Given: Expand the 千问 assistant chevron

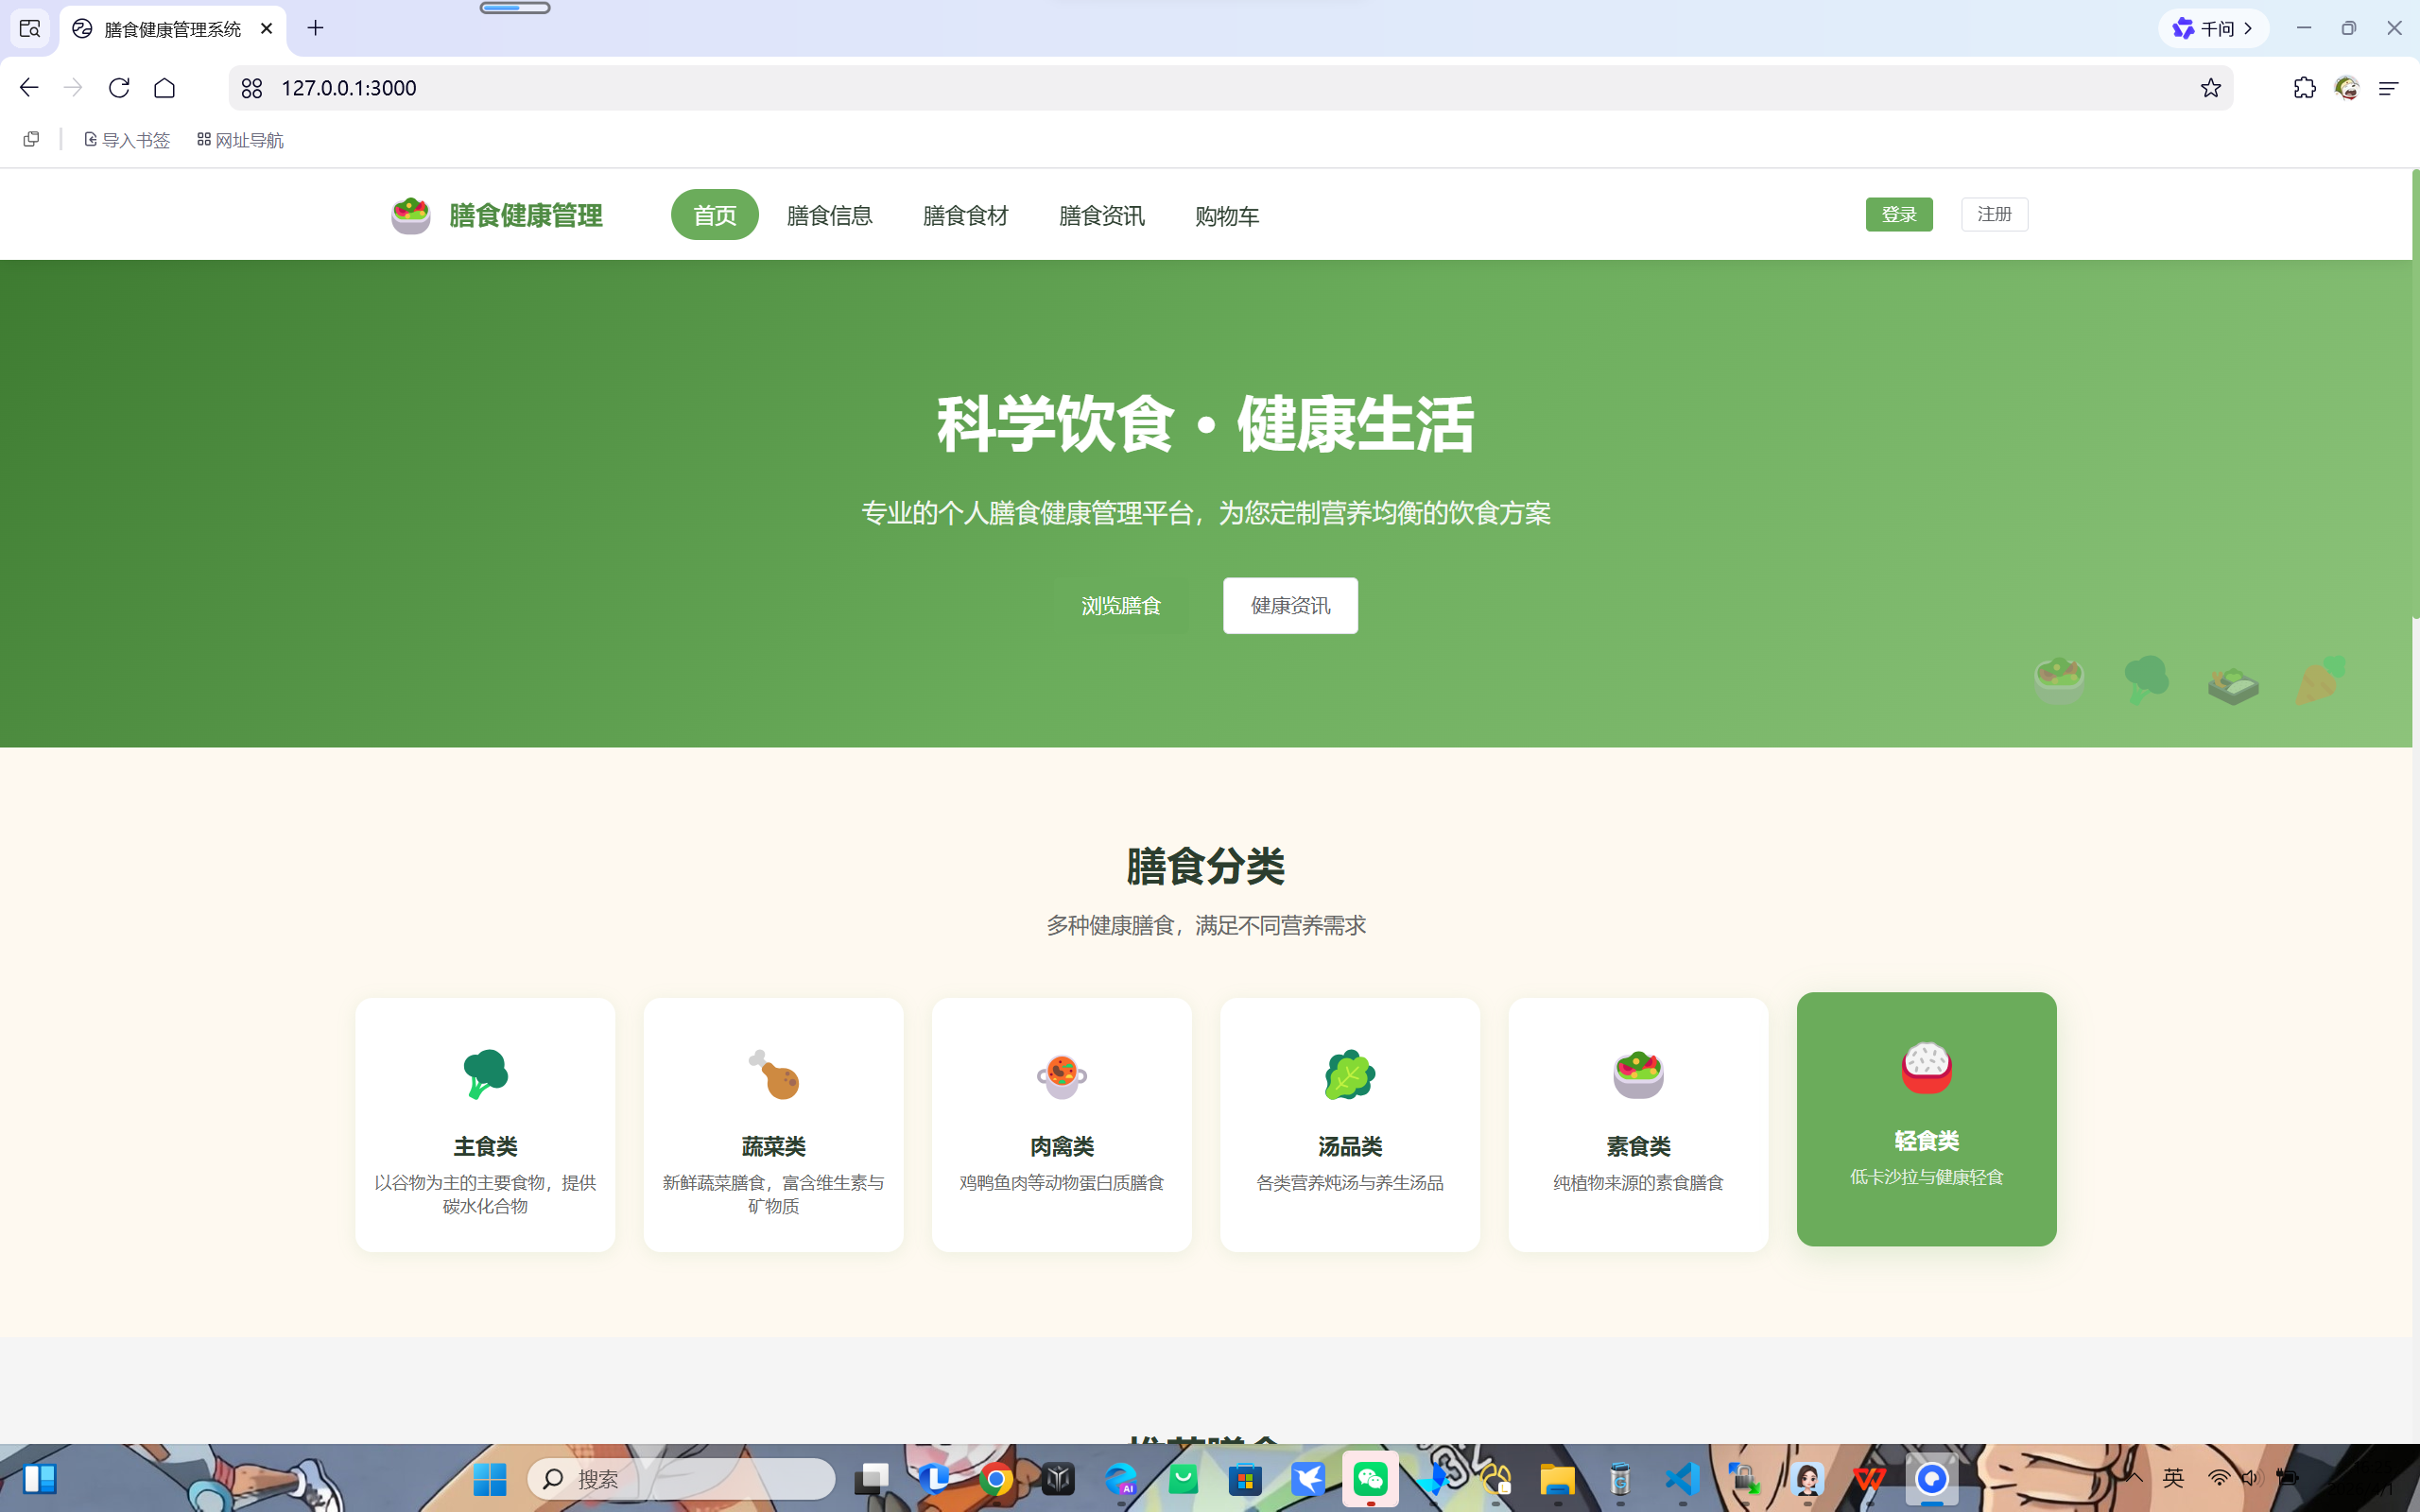Looking at the screenshot, I should pyautogui.click(x=2251, y=28).
